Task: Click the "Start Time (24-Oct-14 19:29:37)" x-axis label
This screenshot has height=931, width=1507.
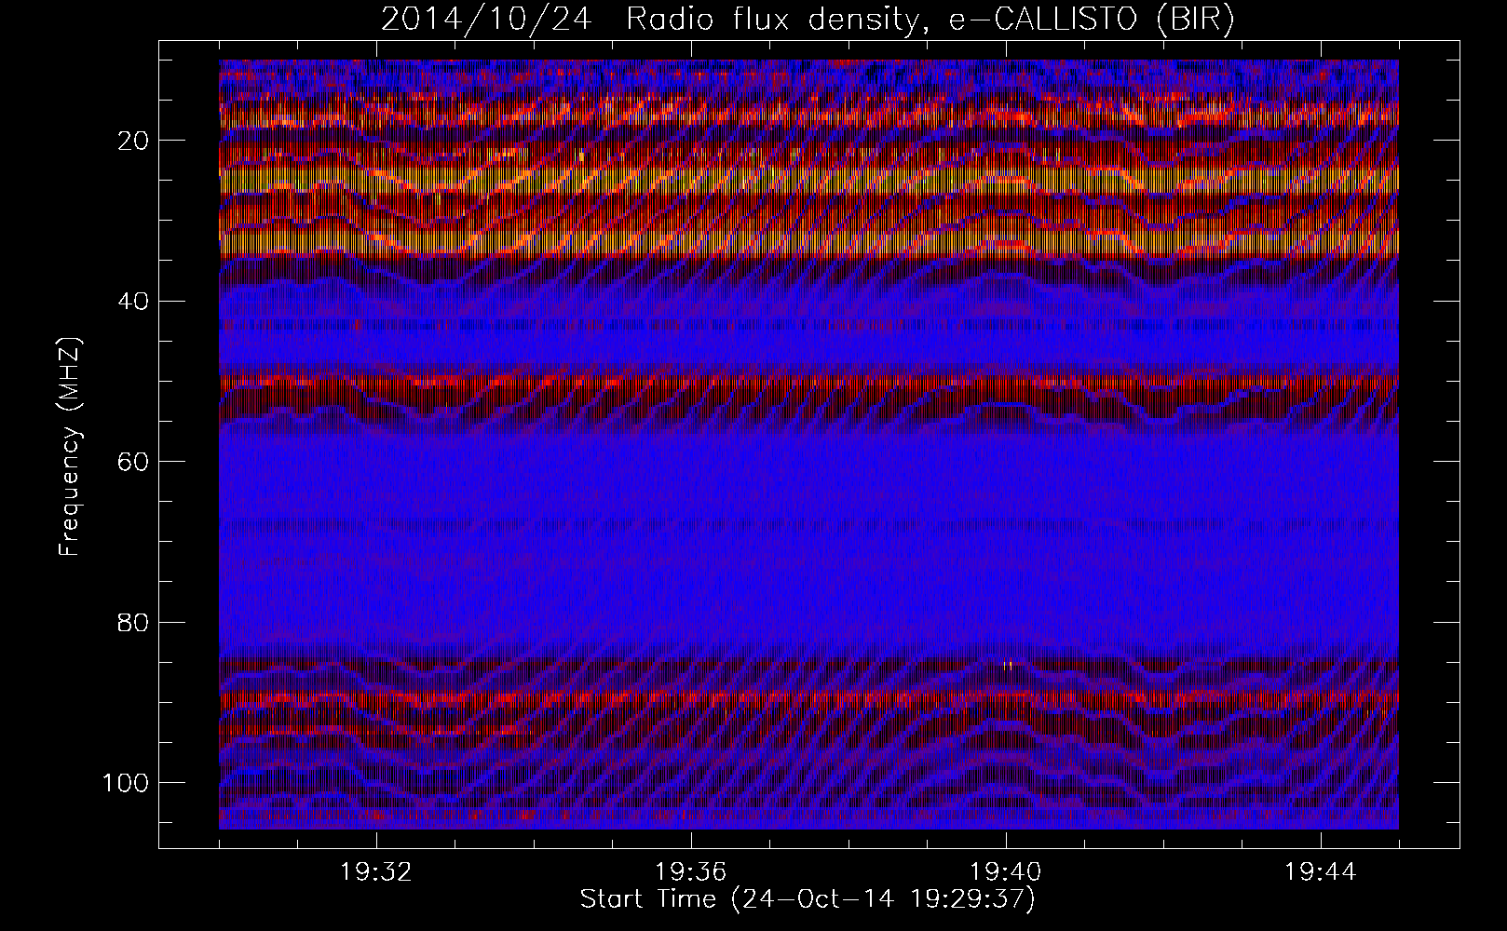Action: point(808,899)
